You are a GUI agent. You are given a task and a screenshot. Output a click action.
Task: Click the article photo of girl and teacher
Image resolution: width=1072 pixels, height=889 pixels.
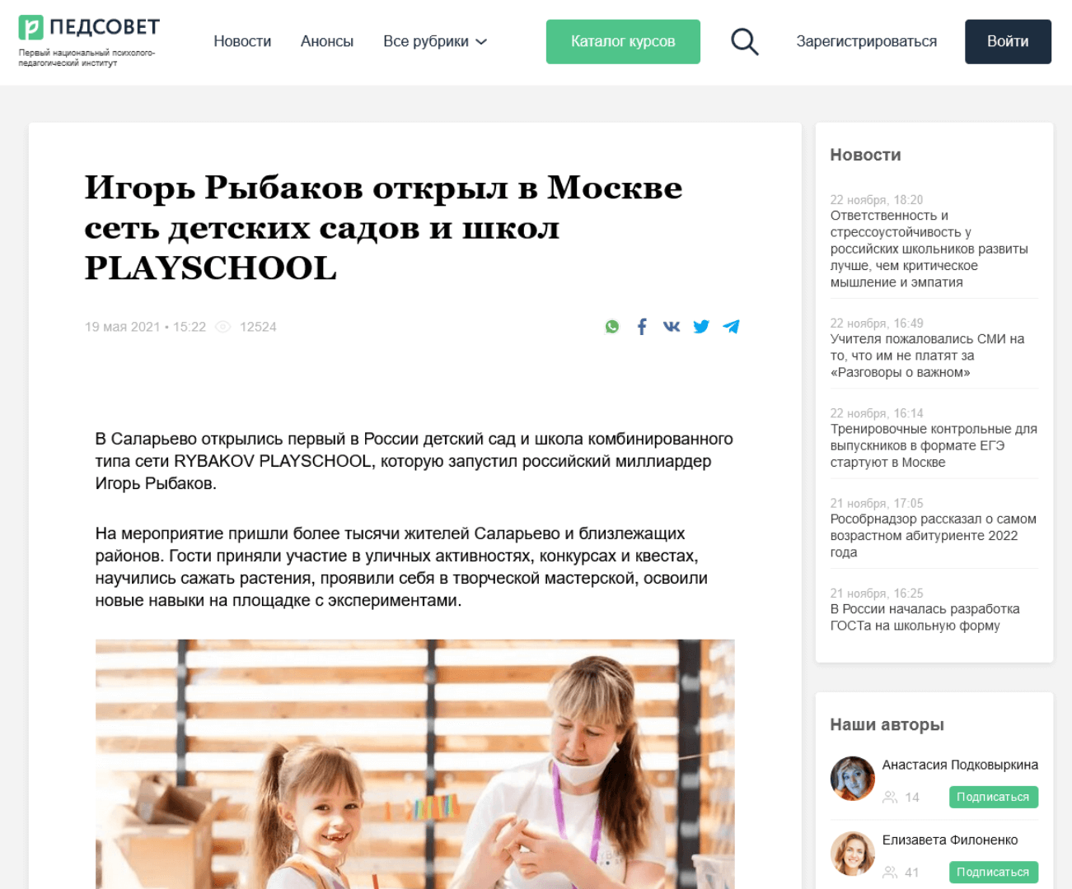(414, 764)
